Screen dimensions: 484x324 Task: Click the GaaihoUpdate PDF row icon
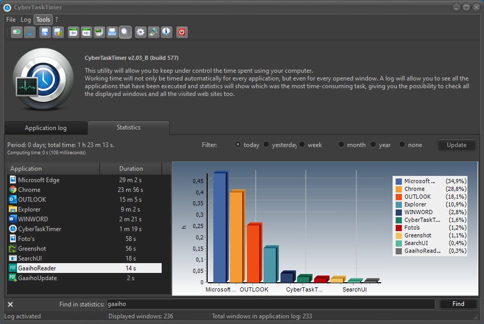click(x=13, y=278)
